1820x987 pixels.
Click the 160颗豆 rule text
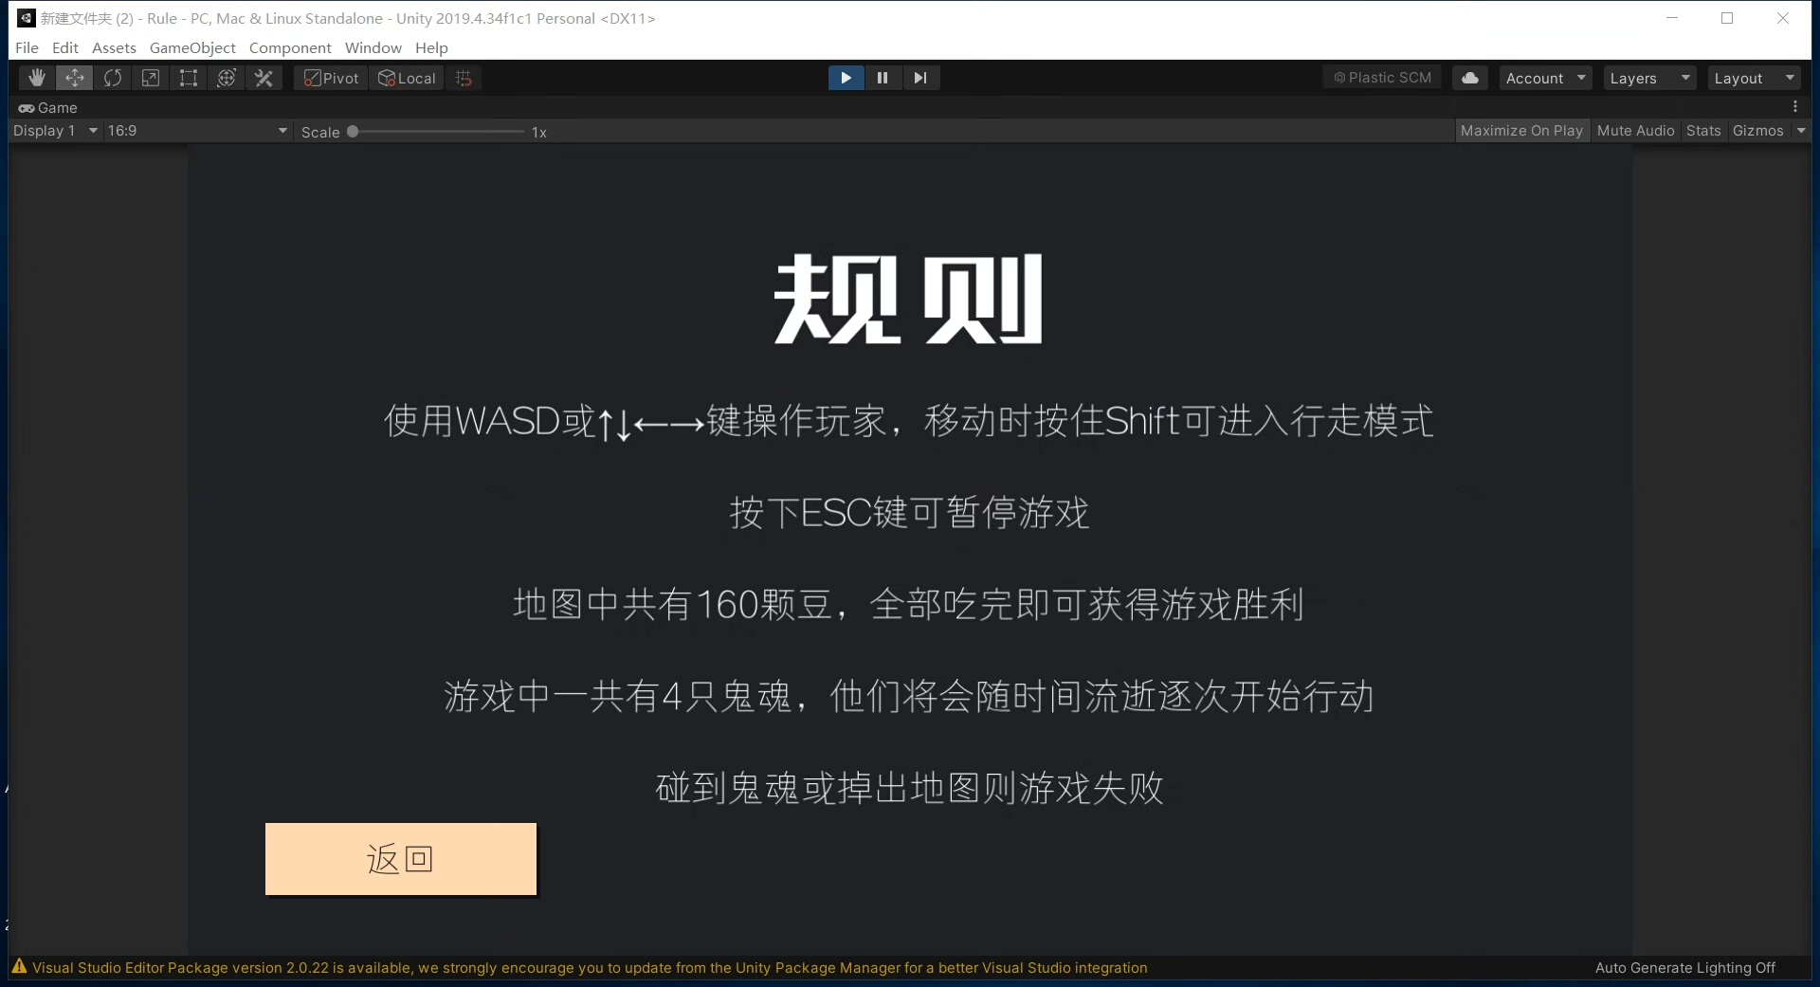[909, 604]
